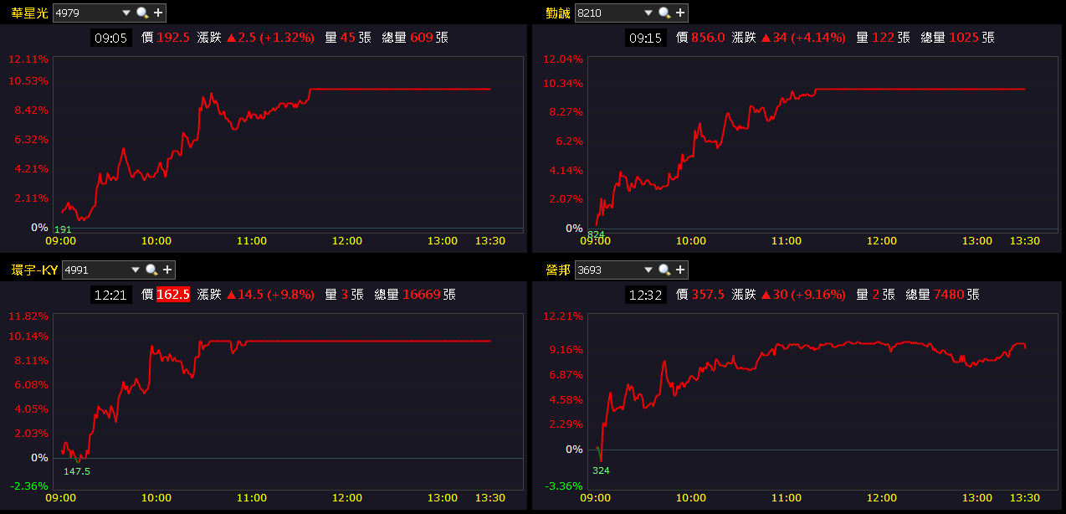This screenshot has width=1066, height=514.
Task: Click the 營邦 stock name label
Action: [557, 270]
